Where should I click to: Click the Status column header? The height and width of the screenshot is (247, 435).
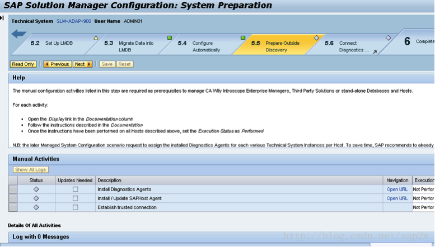pos(36,180)
